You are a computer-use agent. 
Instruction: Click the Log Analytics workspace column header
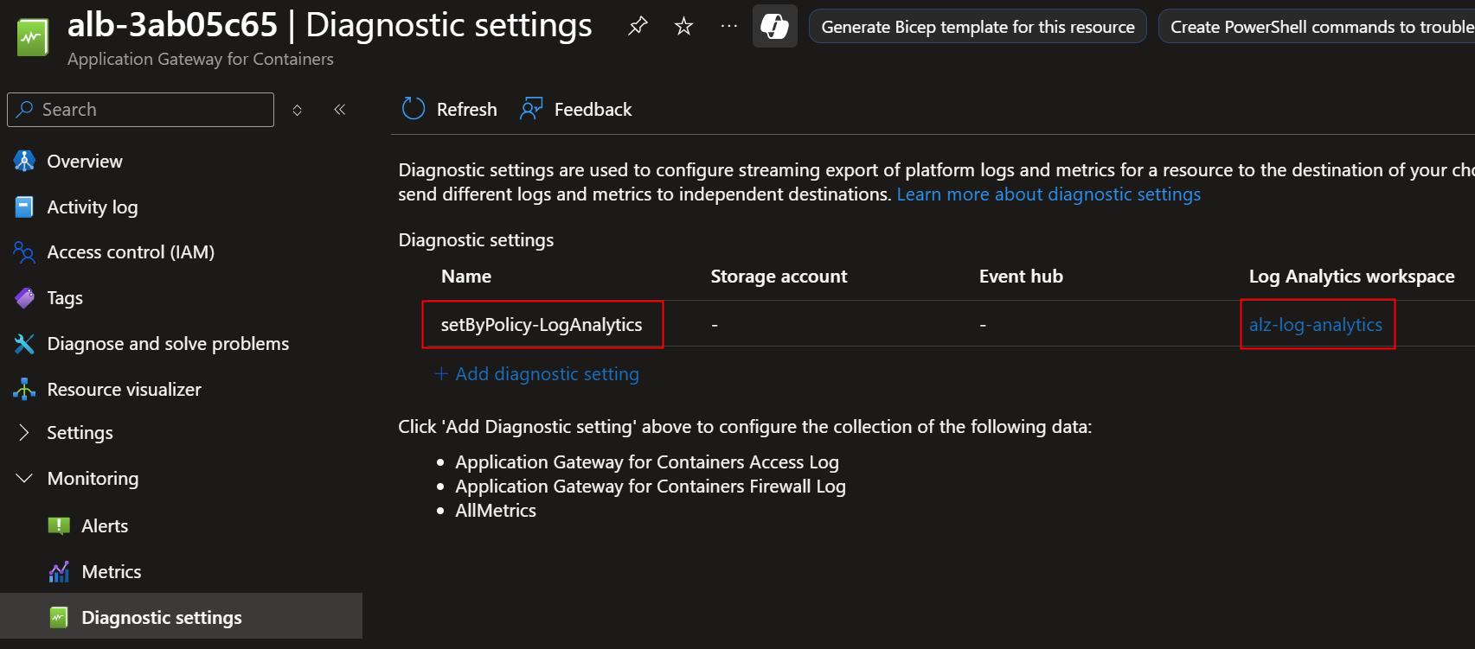(x=1351, y=277)
